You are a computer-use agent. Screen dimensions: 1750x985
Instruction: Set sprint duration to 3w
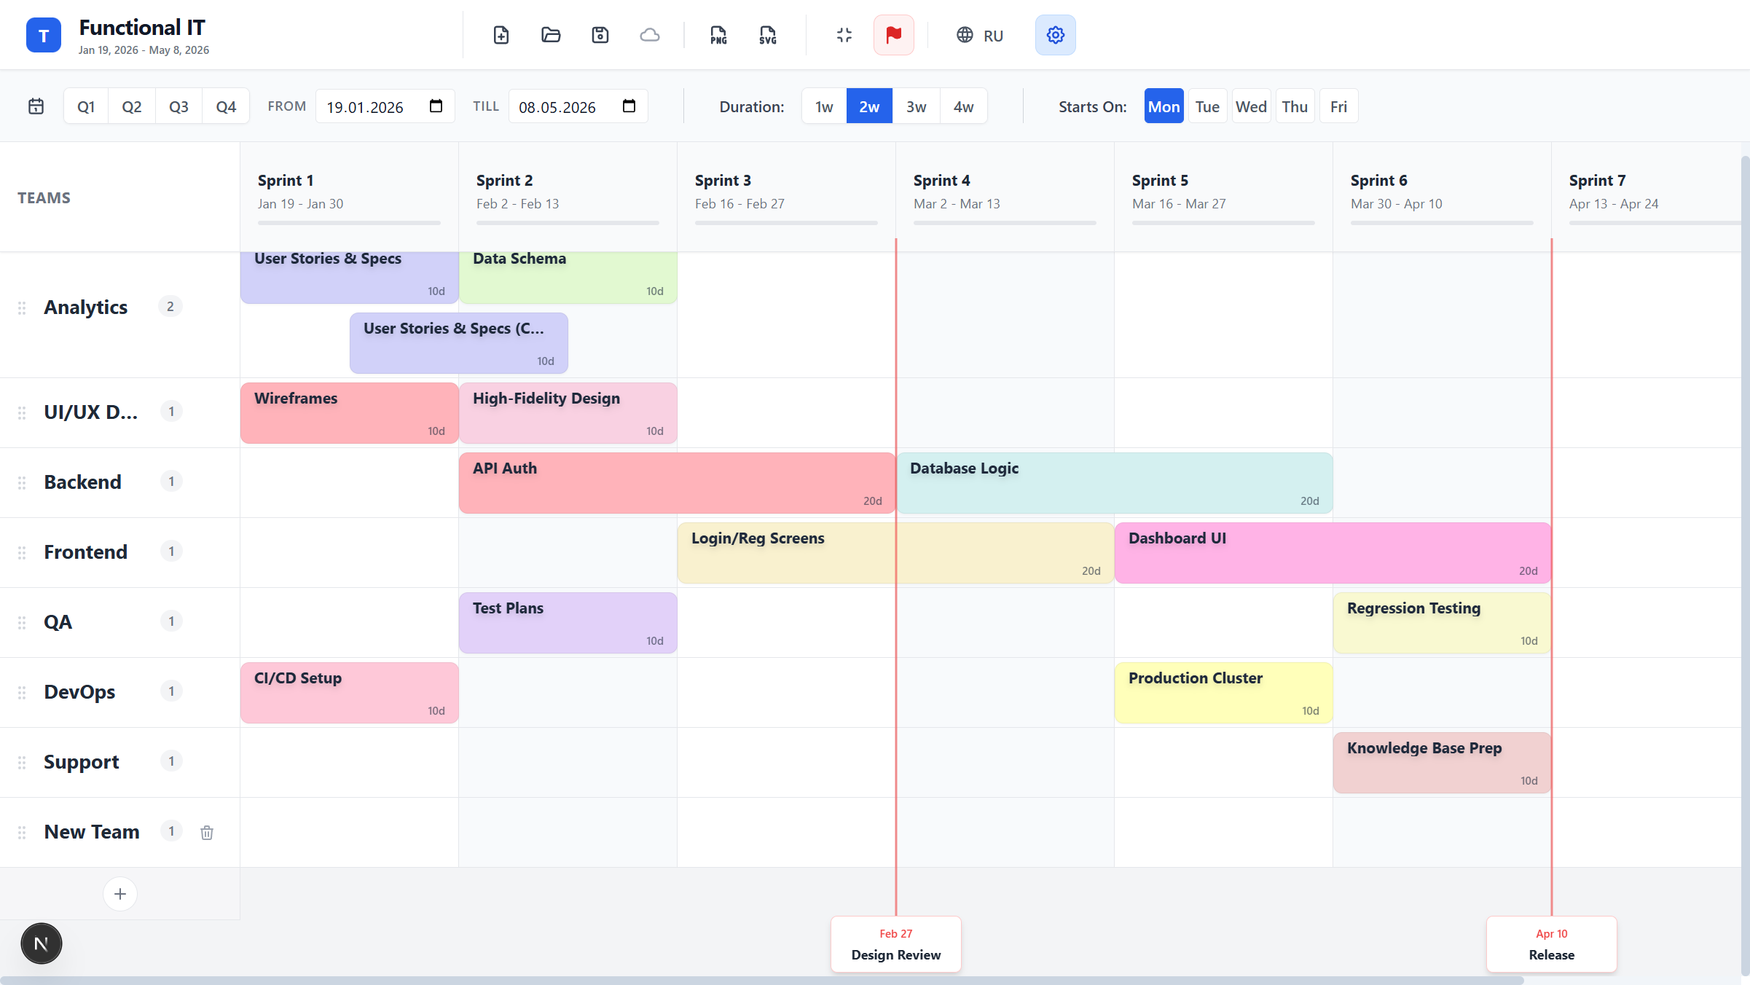[x=917, y=106]
